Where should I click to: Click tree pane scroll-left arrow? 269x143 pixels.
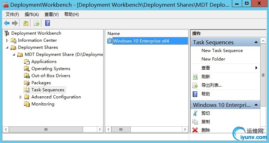pos(6,129)
